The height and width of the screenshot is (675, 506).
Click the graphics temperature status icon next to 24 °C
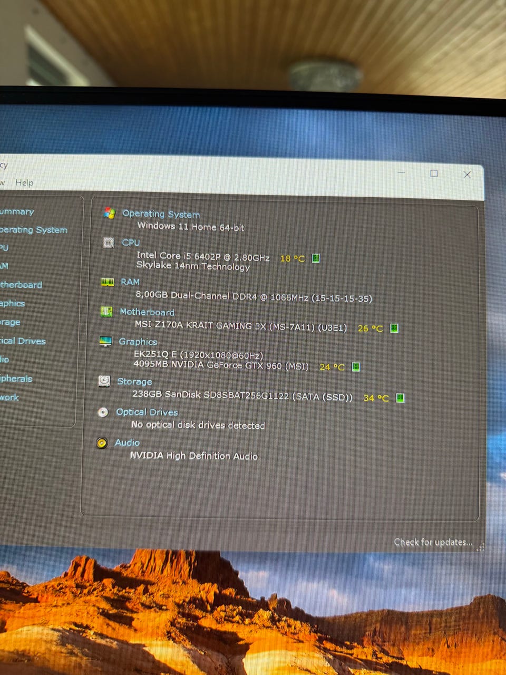tap(356, 367)
